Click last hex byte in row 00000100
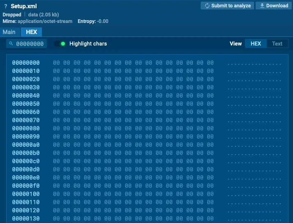This screenshot has height=223, width=293. click(210, 194)
